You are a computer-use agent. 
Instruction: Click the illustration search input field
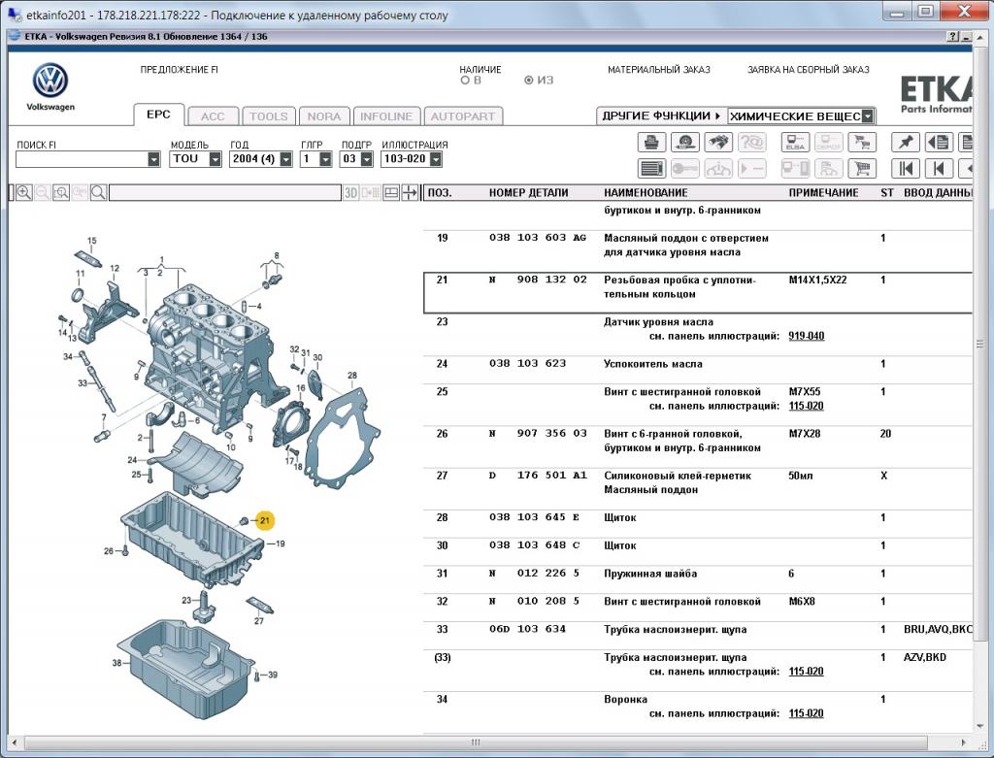click(x=225, y=193)
